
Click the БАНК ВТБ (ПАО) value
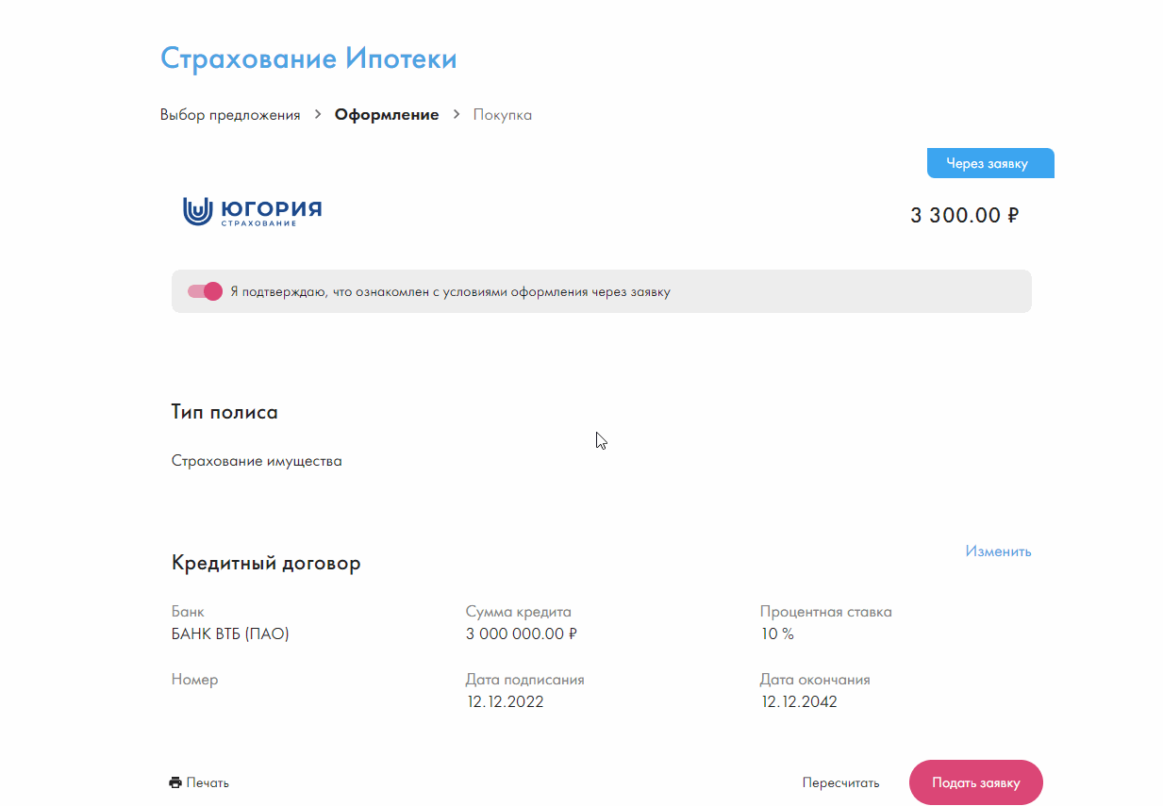[230, 634]
